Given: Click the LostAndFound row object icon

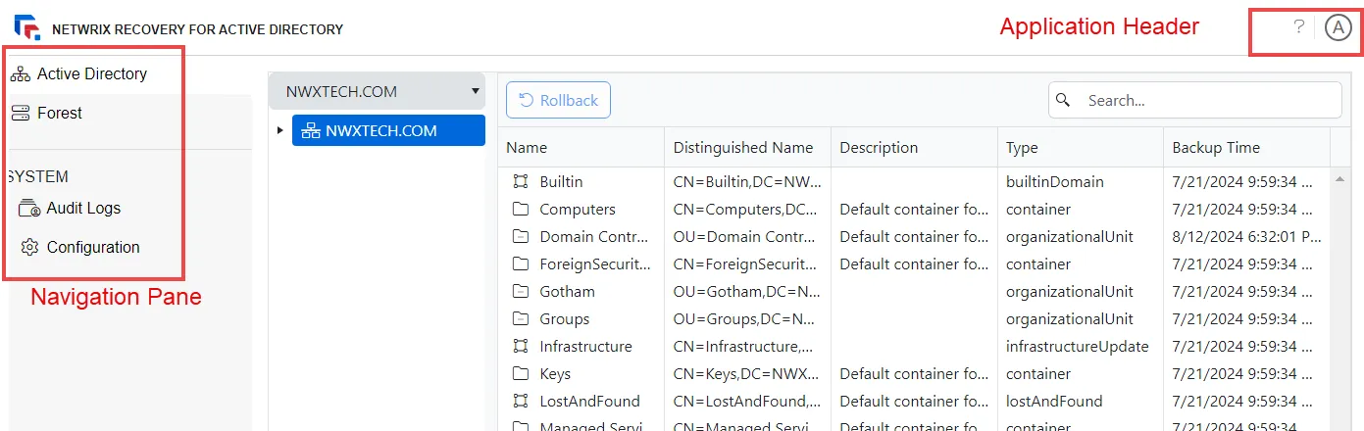Looking at the screenshot, I should (521, 401).
